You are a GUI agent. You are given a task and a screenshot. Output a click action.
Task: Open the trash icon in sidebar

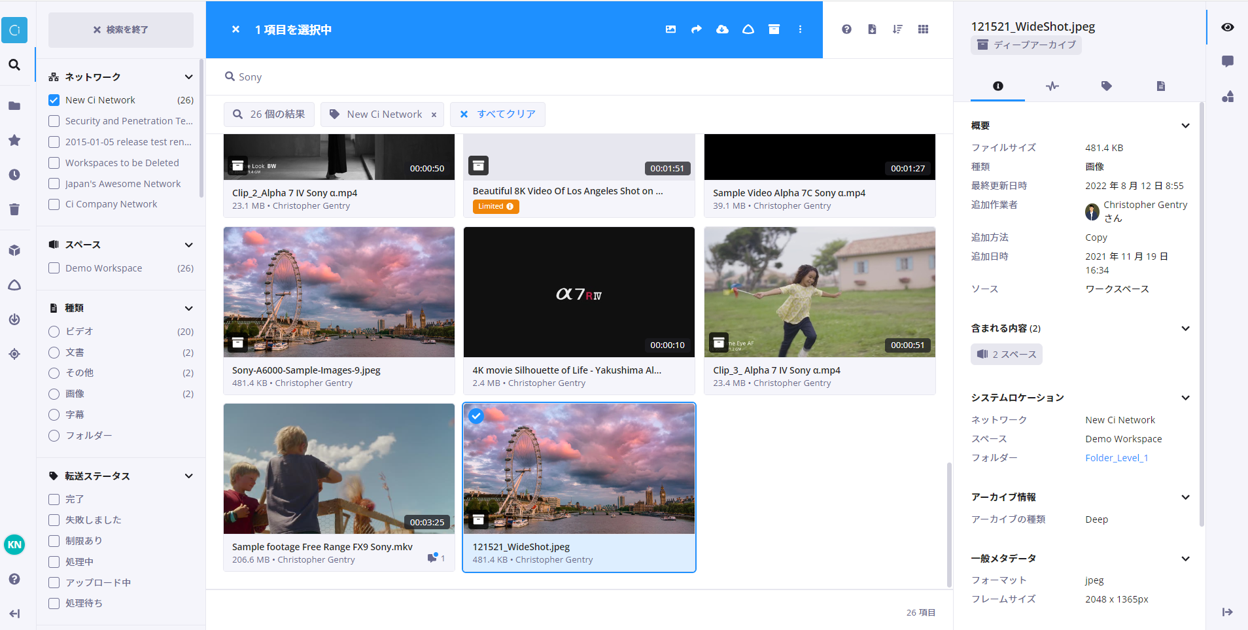[14, 209]
